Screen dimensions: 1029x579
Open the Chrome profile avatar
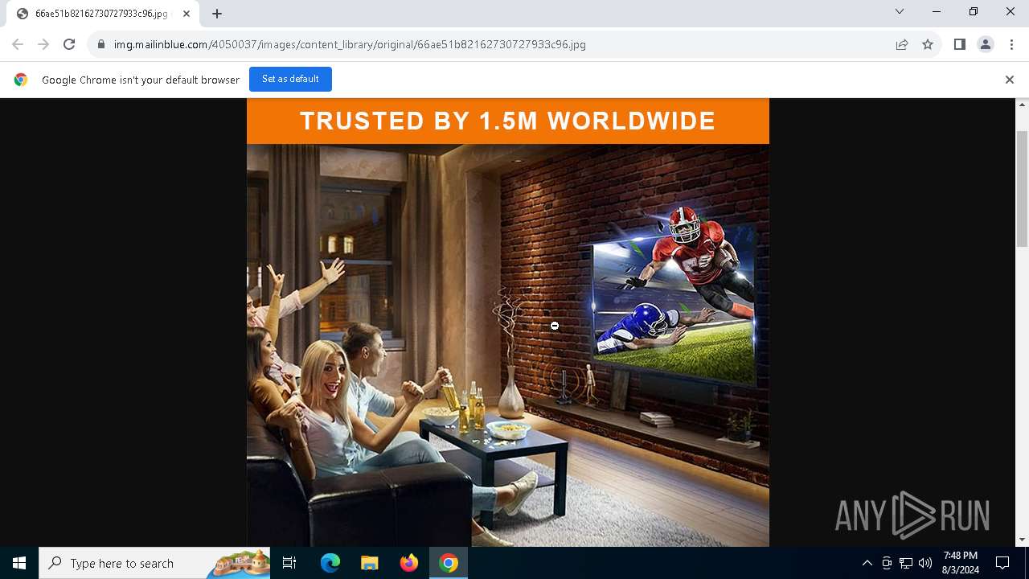point(986,45)
